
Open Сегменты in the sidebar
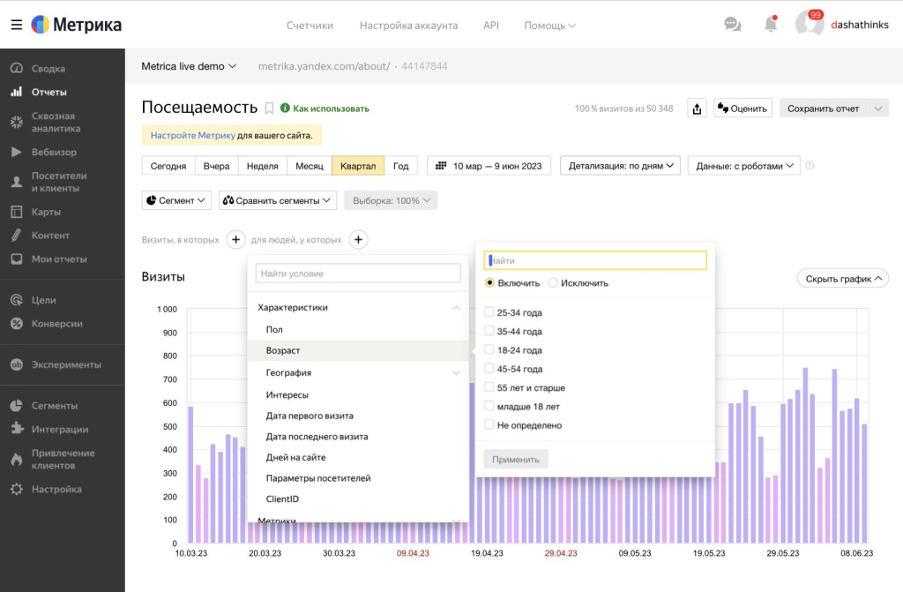pos(55,406)
